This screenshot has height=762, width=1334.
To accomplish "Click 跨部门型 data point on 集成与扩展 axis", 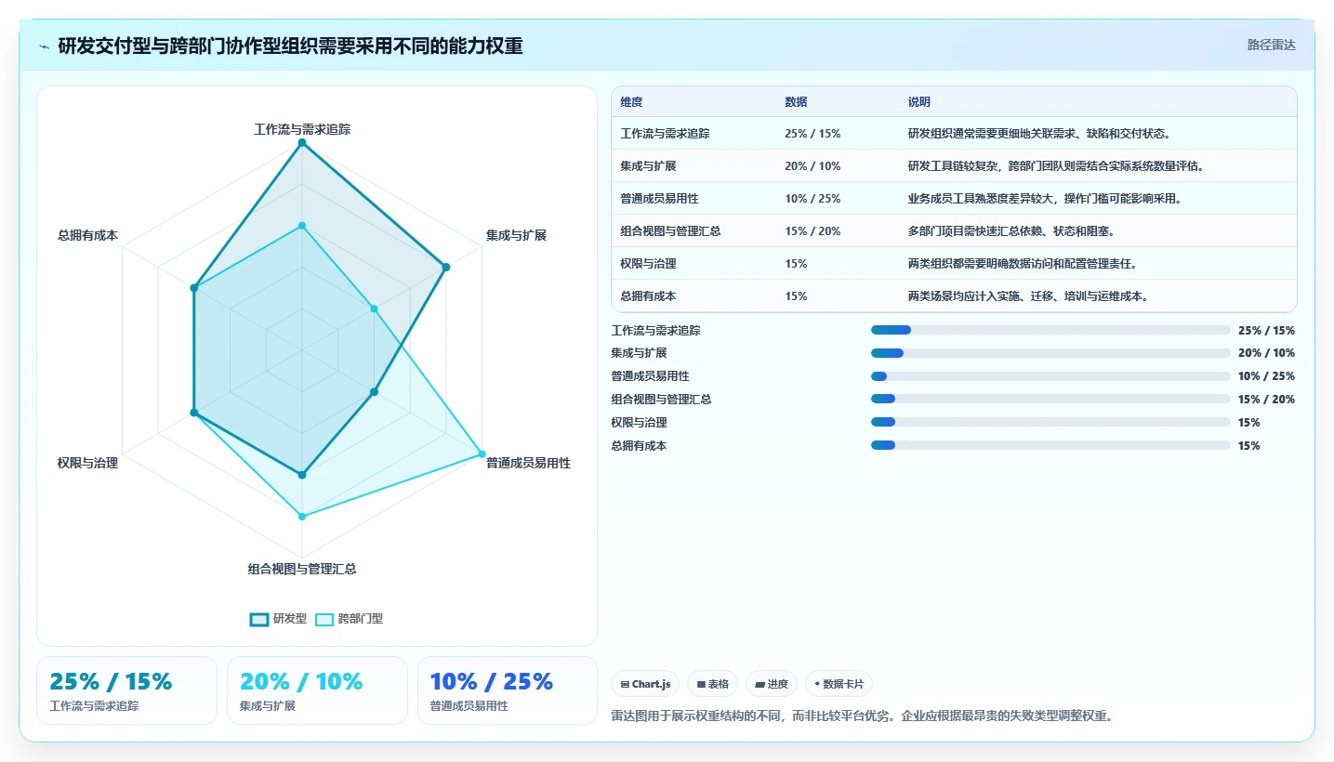I will pos(374,309).
